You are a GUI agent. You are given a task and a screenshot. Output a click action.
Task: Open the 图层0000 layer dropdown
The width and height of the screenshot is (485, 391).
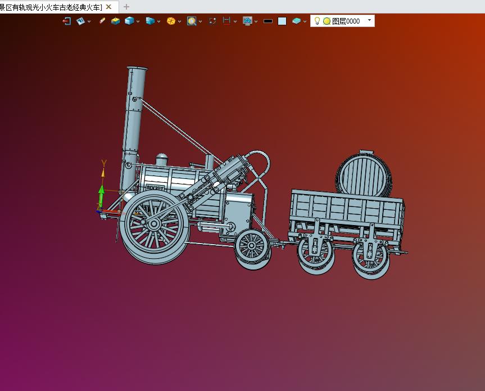coord(370,20)
